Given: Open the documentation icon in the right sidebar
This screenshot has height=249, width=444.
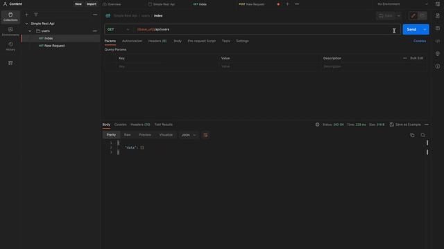Looking at the screenshot, I should [438, 16].
